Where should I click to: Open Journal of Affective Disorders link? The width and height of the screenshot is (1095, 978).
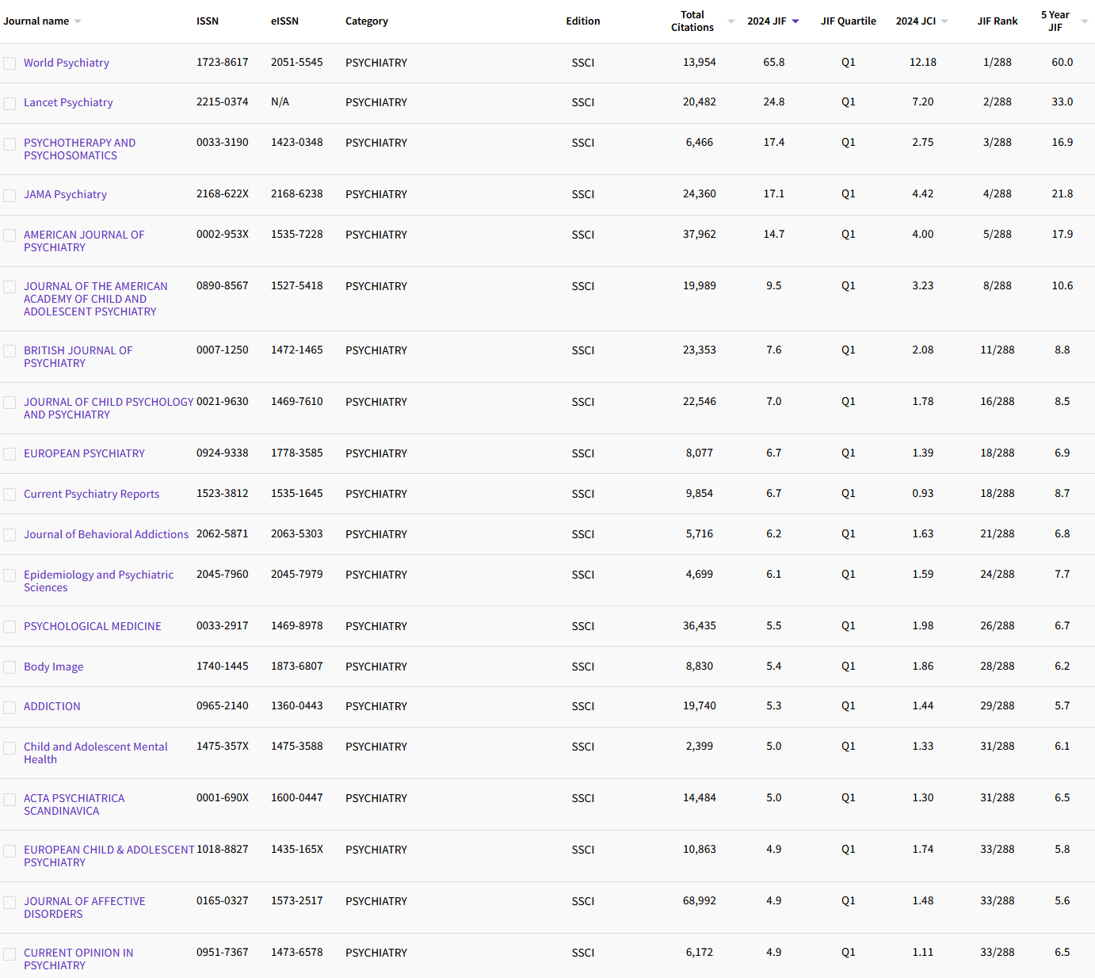point(85,907)
